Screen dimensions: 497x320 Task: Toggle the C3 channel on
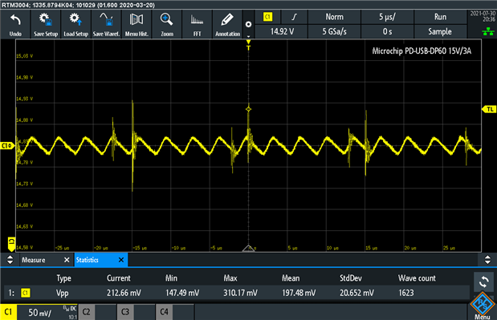coord(136,312)
